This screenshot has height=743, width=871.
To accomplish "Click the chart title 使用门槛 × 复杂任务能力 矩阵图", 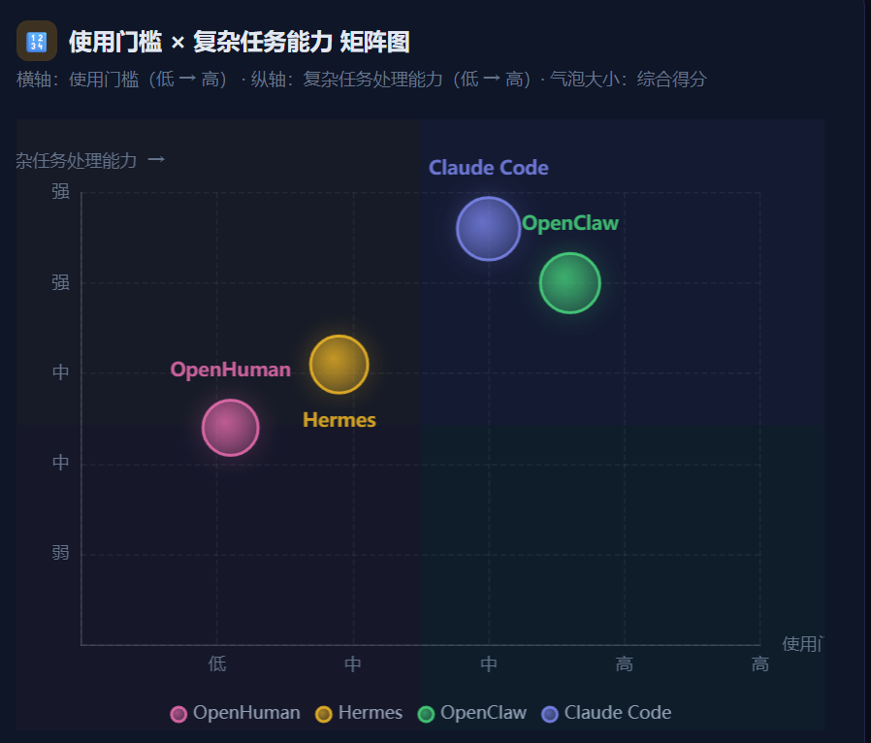I will pos(240,42).
